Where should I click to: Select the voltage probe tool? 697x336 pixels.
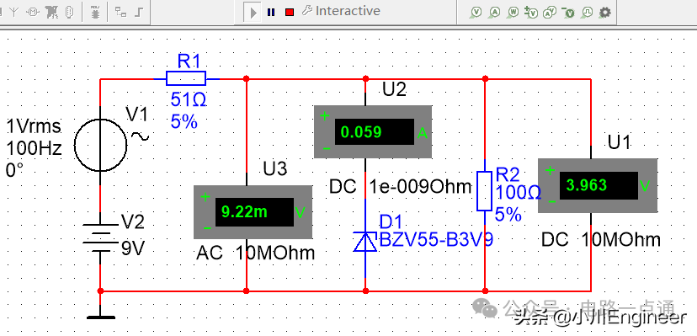click(x=476, y=13)
